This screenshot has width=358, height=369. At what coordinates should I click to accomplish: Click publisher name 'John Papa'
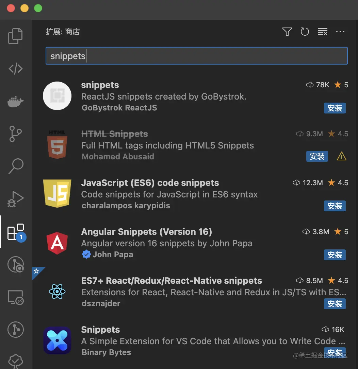click(x=113, y=254)
